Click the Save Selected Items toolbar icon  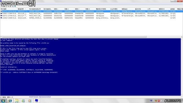(4, 6)
